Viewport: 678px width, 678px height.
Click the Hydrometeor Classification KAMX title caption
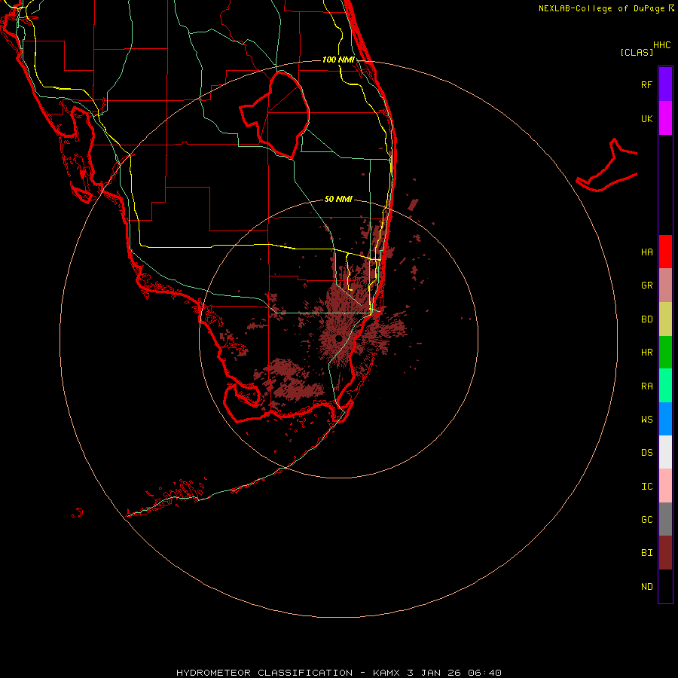click(338, 673)
